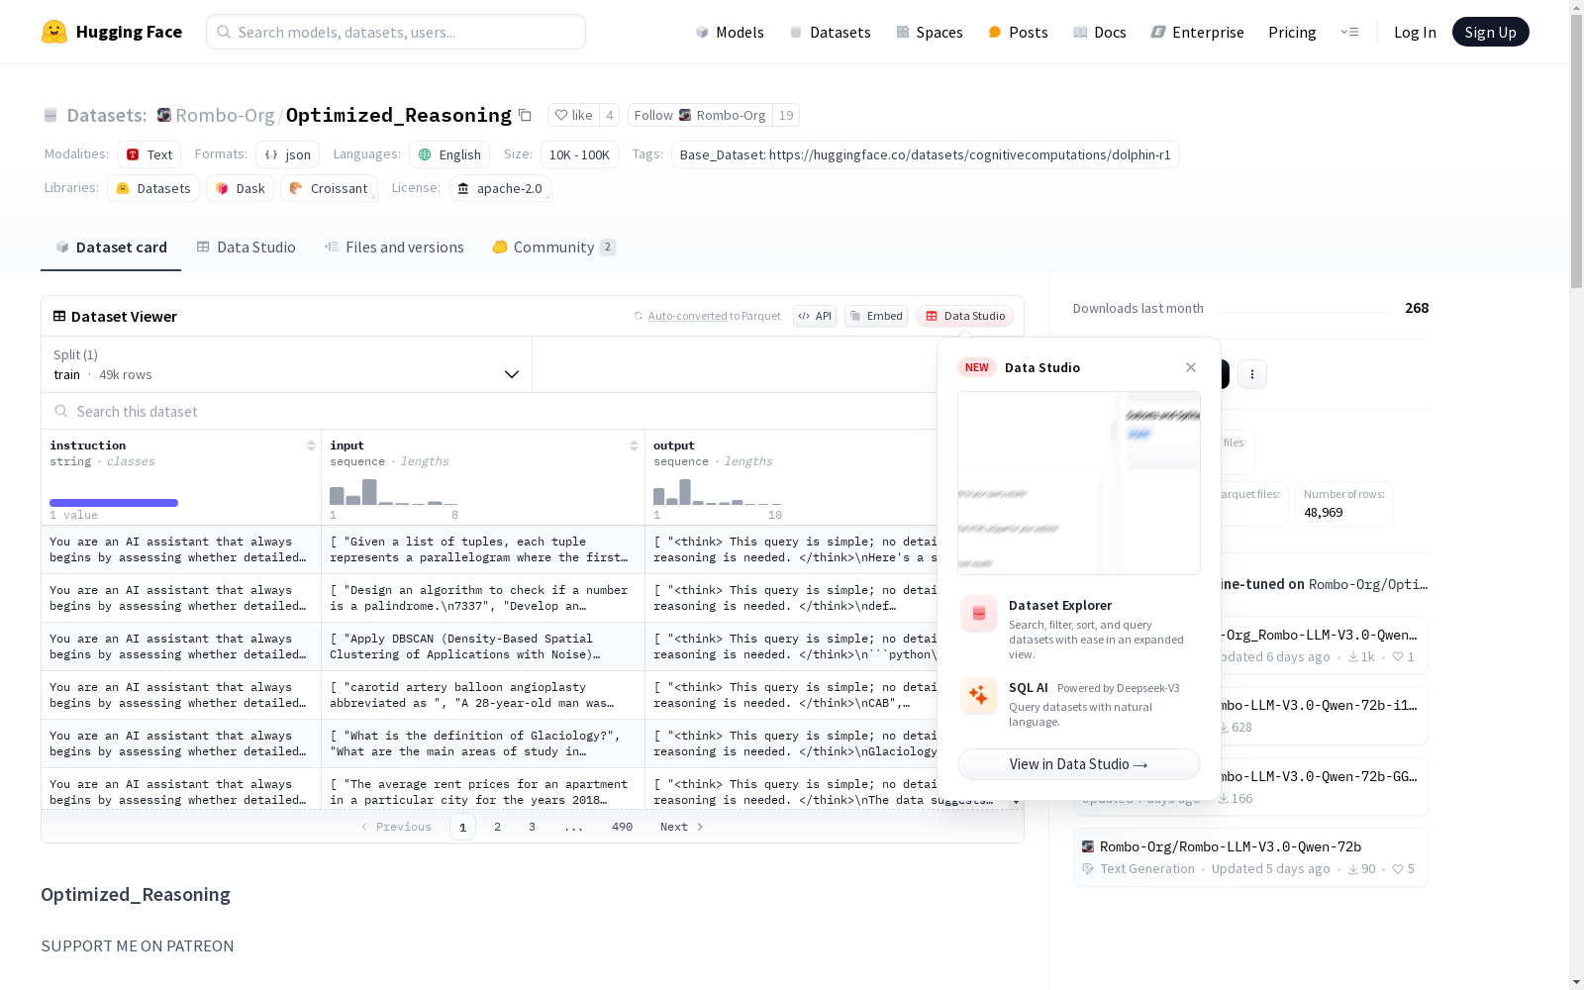Go to page 3 of the dataset
The width and height of the screenshot is (1584, 990).
pyautogui.click(x=532, y=827)
